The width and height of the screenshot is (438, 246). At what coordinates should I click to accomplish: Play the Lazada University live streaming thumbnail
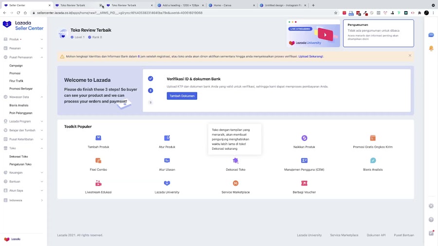(x=313, y=33)
